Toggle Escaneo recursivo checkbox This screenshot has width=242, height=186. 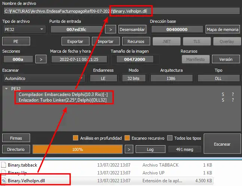pyautogui.click(x=127, y=138)
